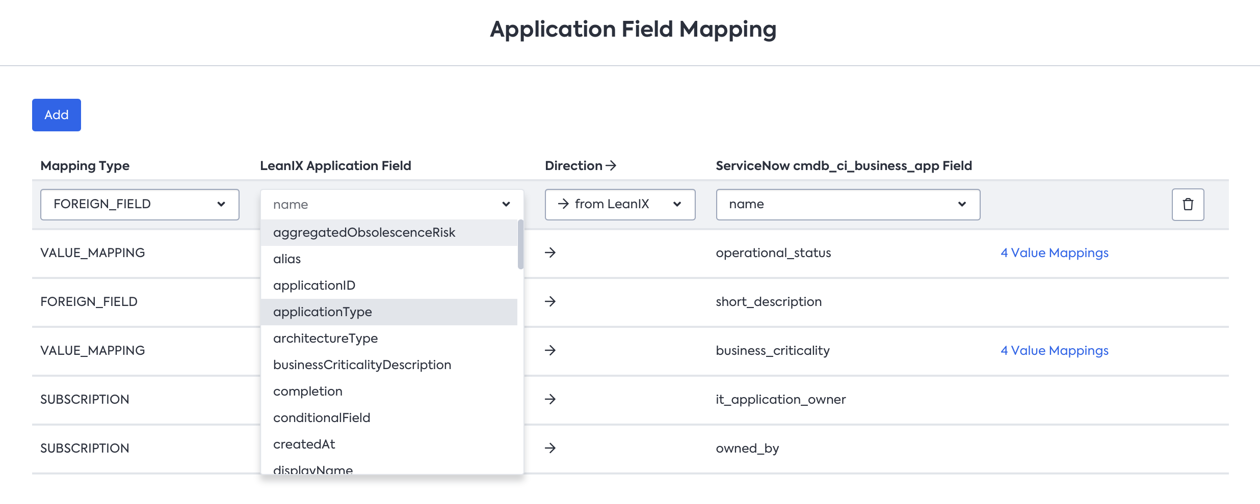The height and width of the screenshot is (504, 1260).
Task: Click the blue Add button
Action: coord(56,115)
